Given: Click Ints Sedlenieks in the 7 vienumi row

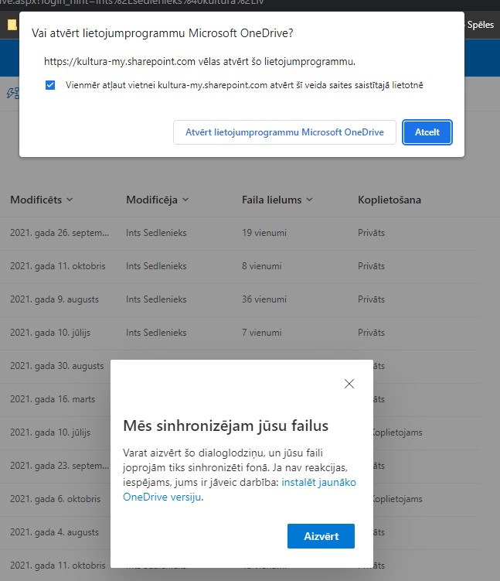Looking at the screenshot, I should click(156, 333).
